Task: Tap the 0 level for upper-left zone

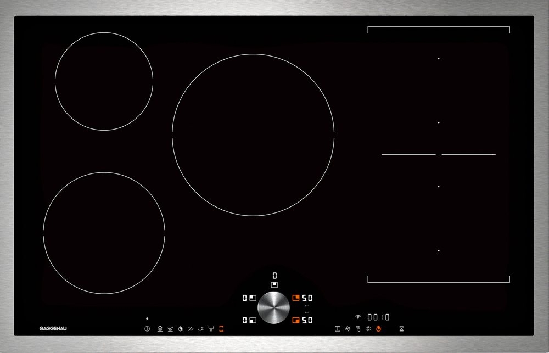Action: [245, 298]
